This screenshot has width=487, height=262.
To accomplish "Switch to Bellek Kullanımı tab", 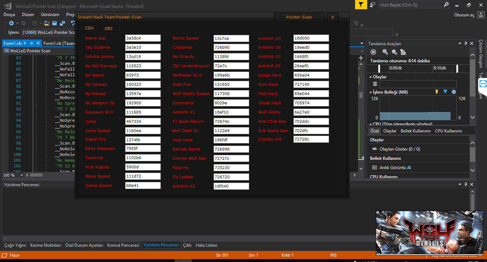I will [x=415, y=131].
